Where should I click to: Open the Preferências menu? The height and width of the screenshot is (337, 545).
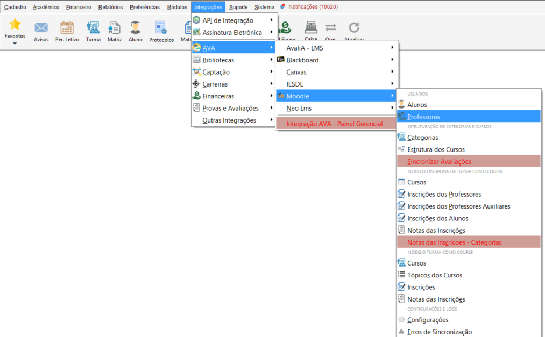click(x=145, y=7)
